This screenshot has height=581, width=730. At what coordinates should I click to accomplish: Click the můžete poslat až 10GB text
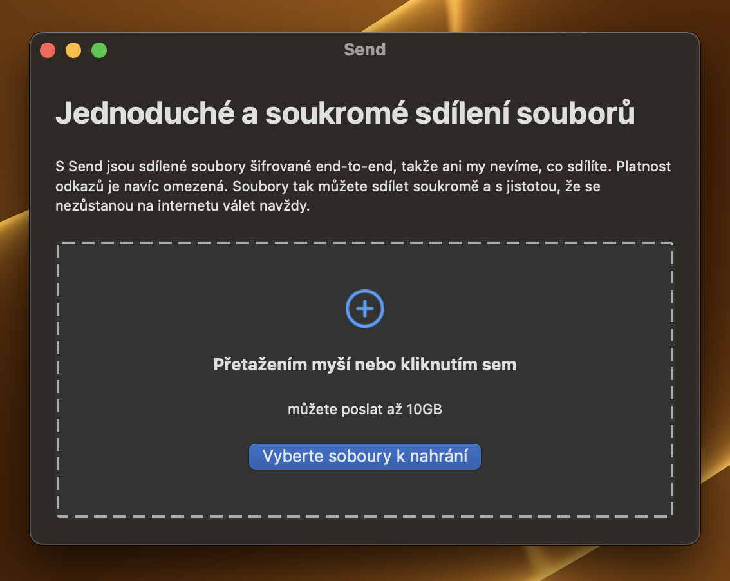click(364, 409)
